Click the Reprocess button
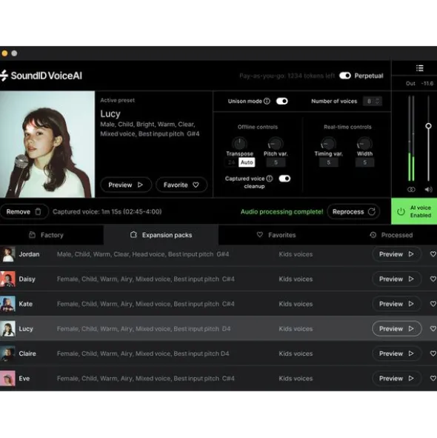Screen dimensions: 437x438 tap(353, 212)
